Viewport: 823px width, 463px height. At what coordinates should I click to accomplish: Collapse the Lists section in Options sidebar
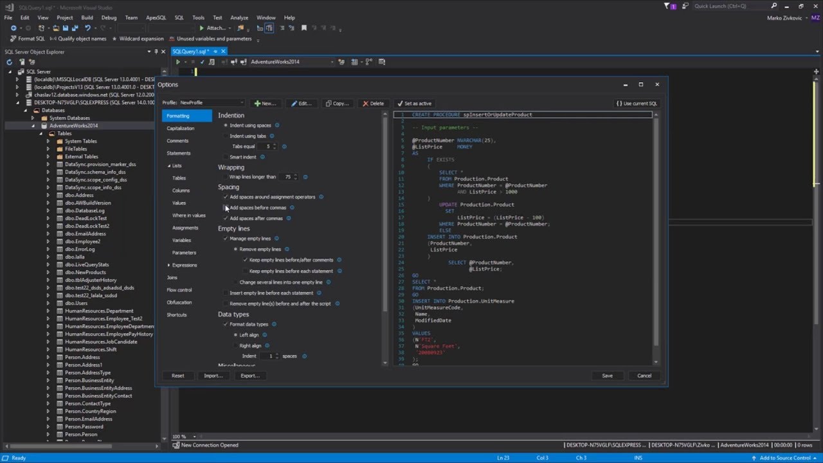tap(169, 166)
